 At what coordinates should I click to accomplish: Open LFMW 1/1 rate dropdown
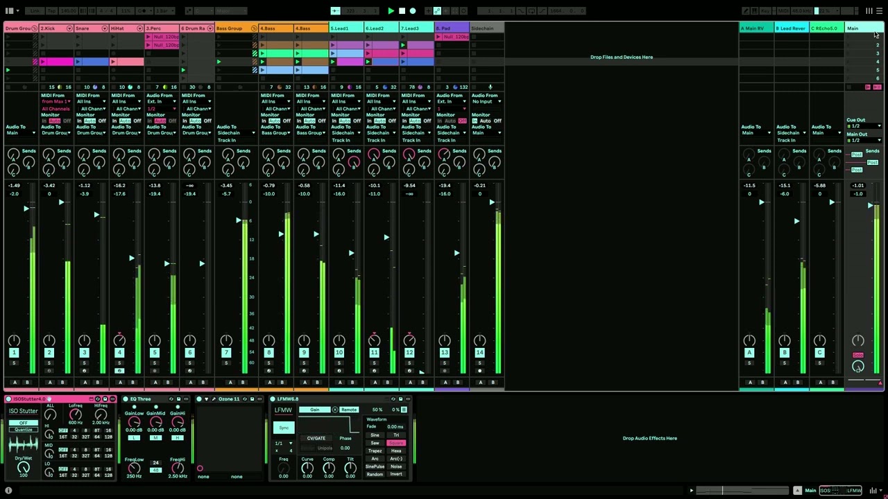(284, 443)
